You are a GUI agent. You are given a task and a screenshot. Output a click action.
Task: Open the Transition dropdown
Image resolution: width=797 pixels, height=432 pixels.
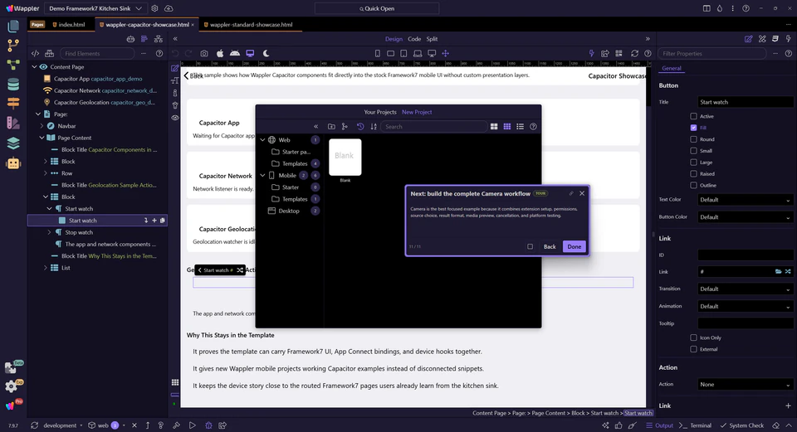pyautogui.click(x=746, y=289)
